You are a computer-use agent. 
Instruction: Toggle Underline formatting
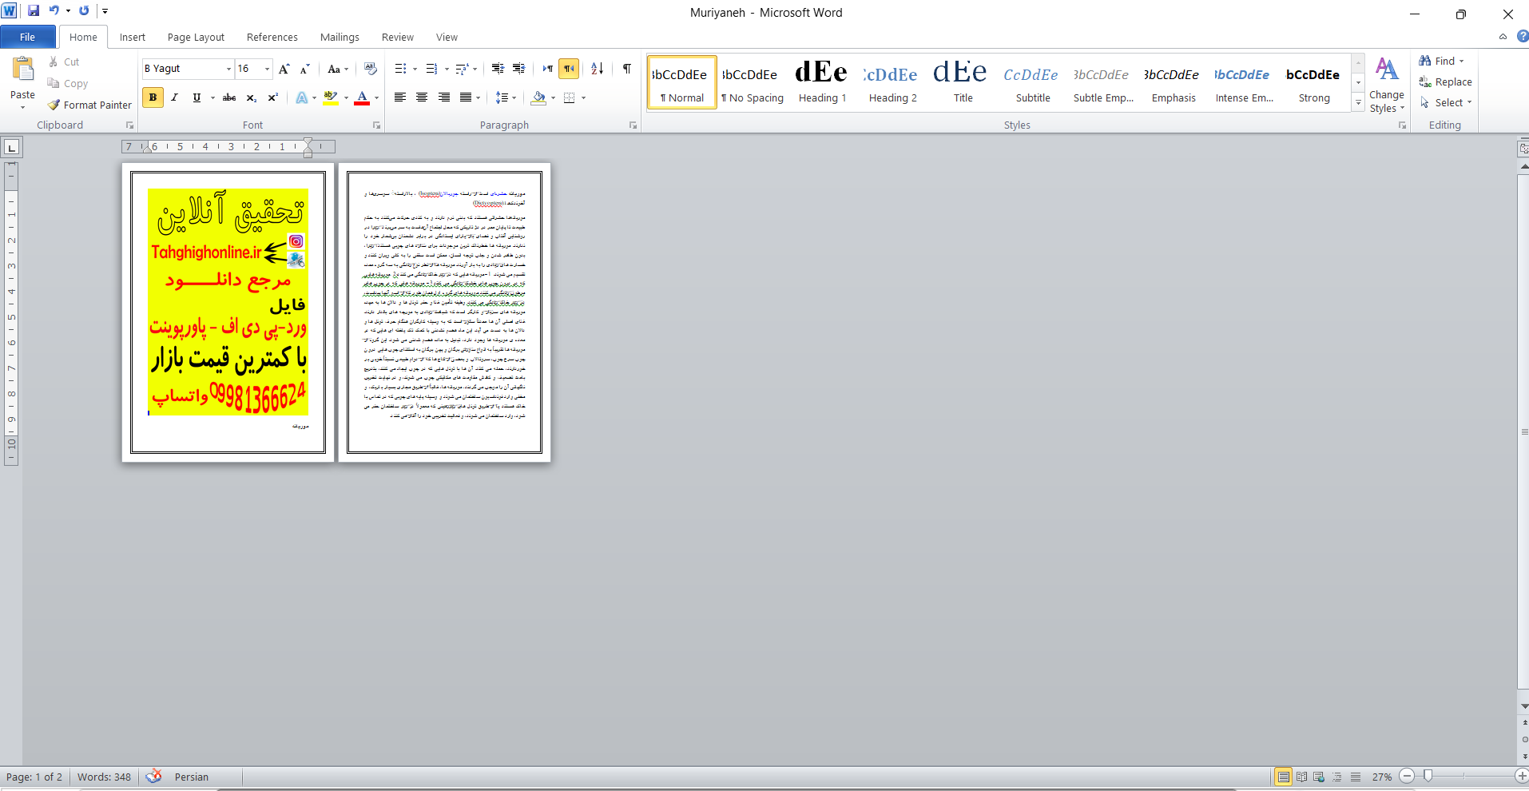197,97
